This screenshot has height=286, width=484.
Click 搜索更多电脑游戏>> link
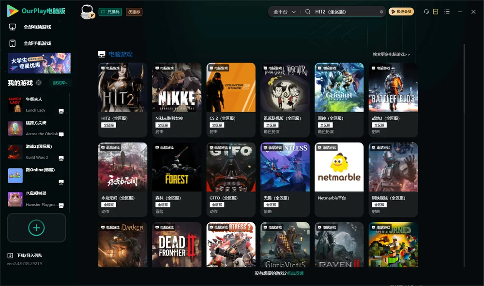click(x=391, y=54)
